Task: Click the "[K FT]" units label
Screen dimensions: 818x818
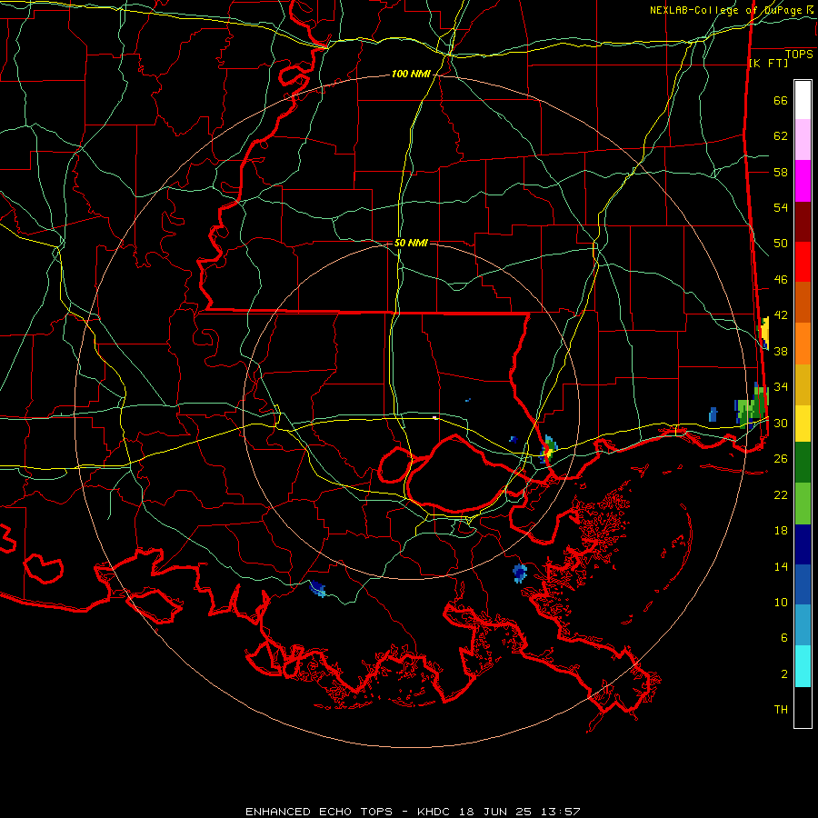Action: [768, 64]
